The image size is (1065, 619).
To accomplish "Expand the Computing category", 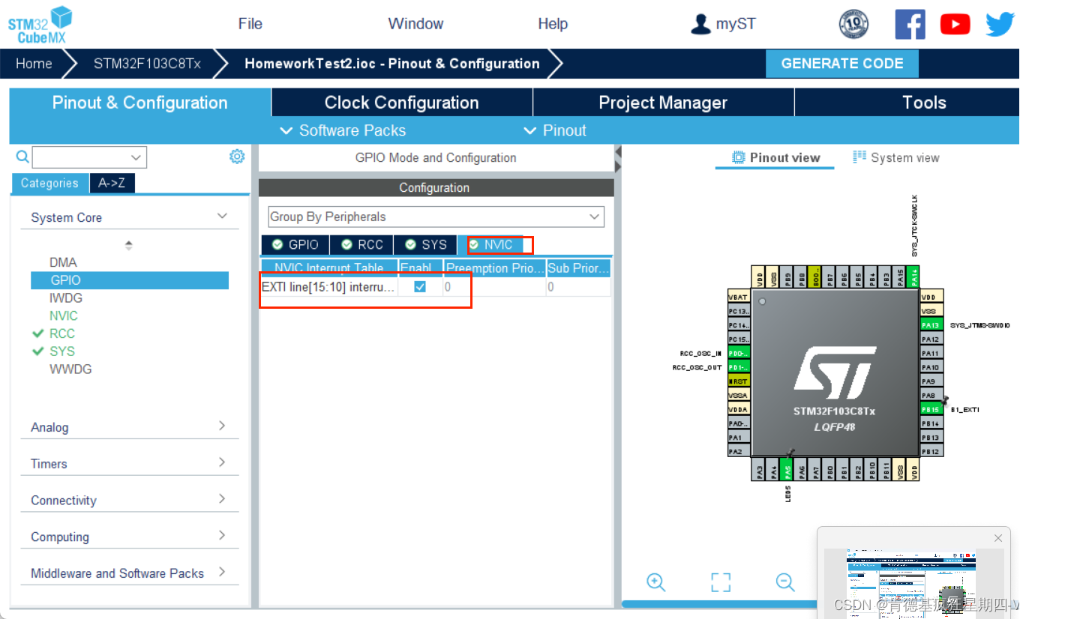I will (222, 536).
